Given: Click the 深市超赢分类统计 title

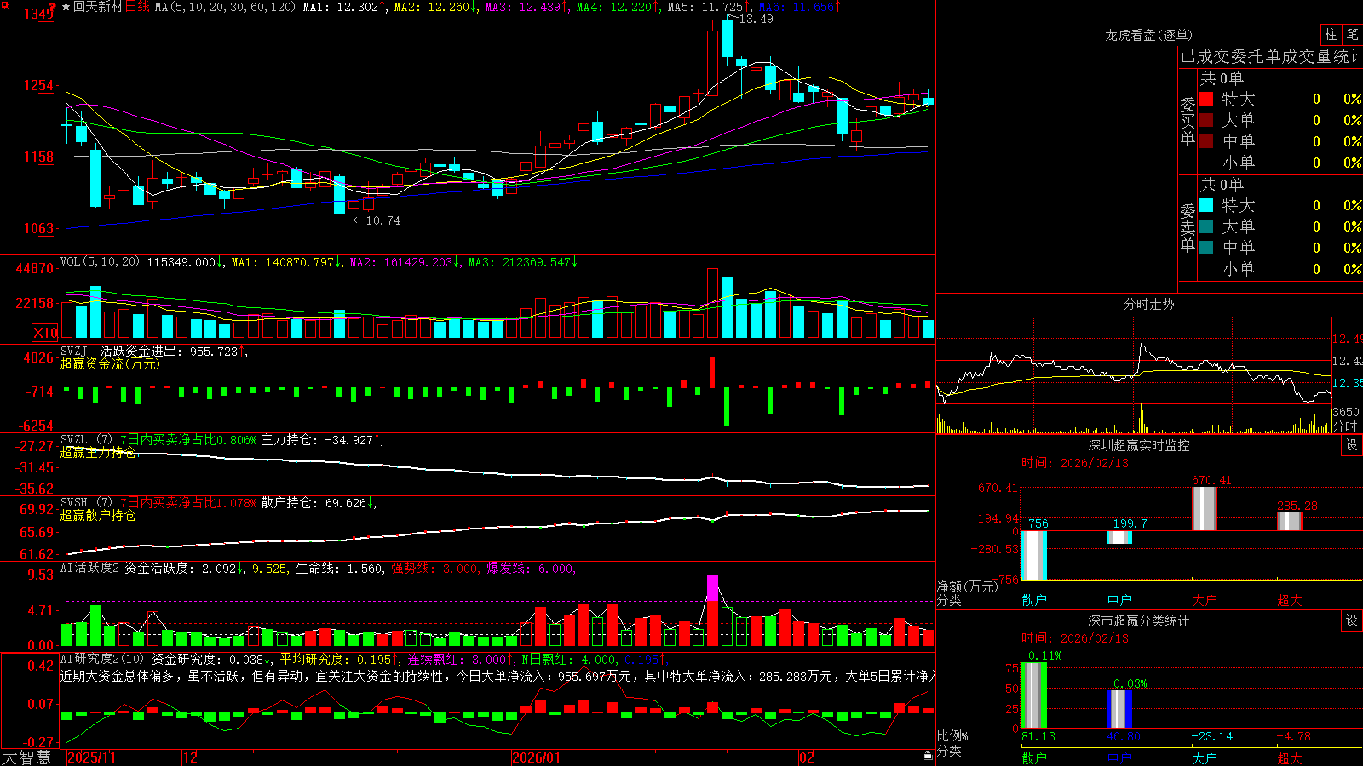Looking at the screenshot, I should [1139, 620].
